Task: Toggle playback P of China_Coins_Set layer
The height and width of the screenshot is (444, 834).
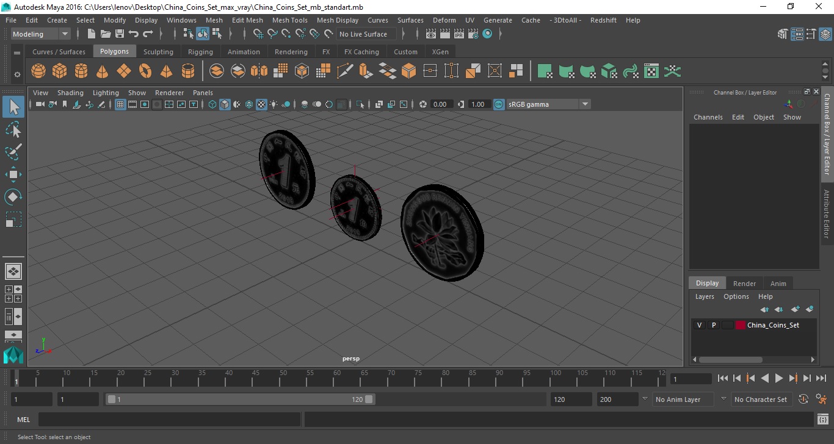Action: (x=713, y=325)
